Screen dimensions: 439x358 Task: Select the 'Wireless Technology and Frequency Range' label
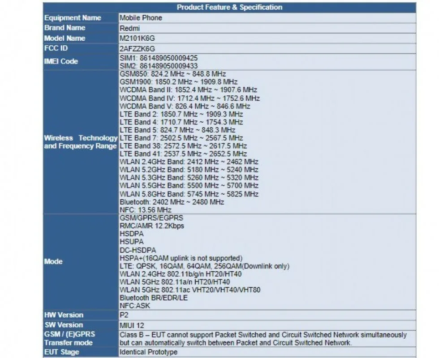(81, 142)
